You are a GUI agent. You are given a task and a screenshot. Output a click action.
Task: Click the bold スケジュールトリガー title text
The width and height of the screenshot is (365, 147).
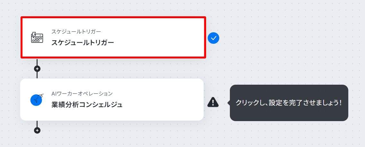pyautogui.click(x=83, y=43)
